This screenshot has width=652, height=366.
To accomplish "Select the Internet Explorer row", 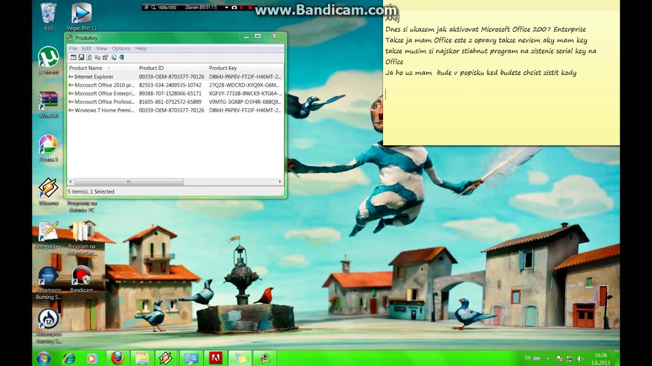I will point(175,77).
